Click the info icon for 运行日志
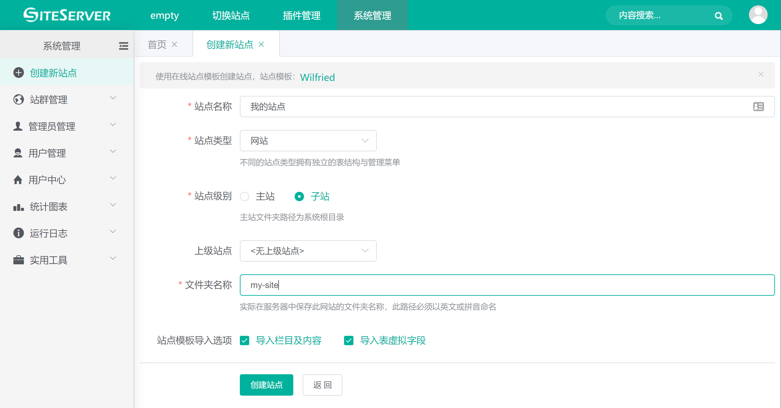The height and width of the screenshot is (408, 781). 19,233
